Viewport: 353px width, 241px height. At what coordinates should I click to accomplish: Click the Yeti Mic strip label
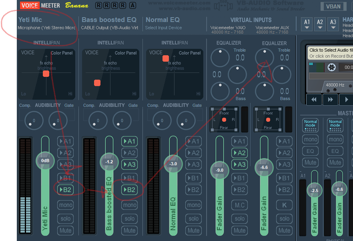point(30,20)
